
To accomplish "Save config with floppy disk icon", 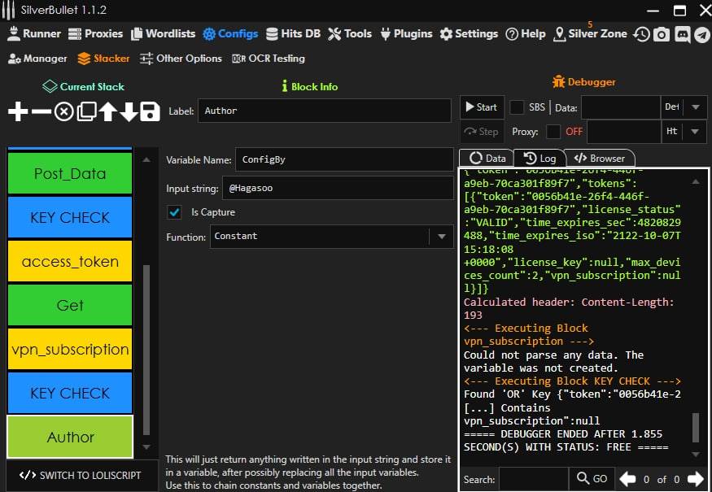I will (x=150, y=111).
